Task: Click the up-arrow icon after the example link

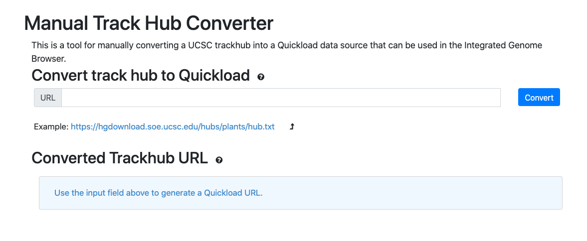Action: [292, 127]
